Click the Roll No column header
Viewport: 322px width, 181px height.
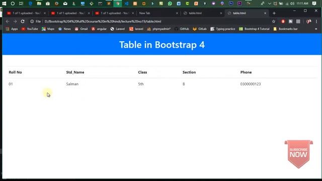[15, 72]
